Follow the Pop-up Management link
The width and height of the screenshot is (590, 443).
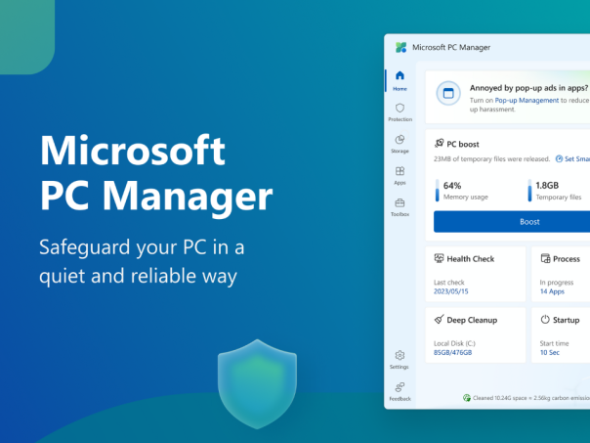[527, 100]
